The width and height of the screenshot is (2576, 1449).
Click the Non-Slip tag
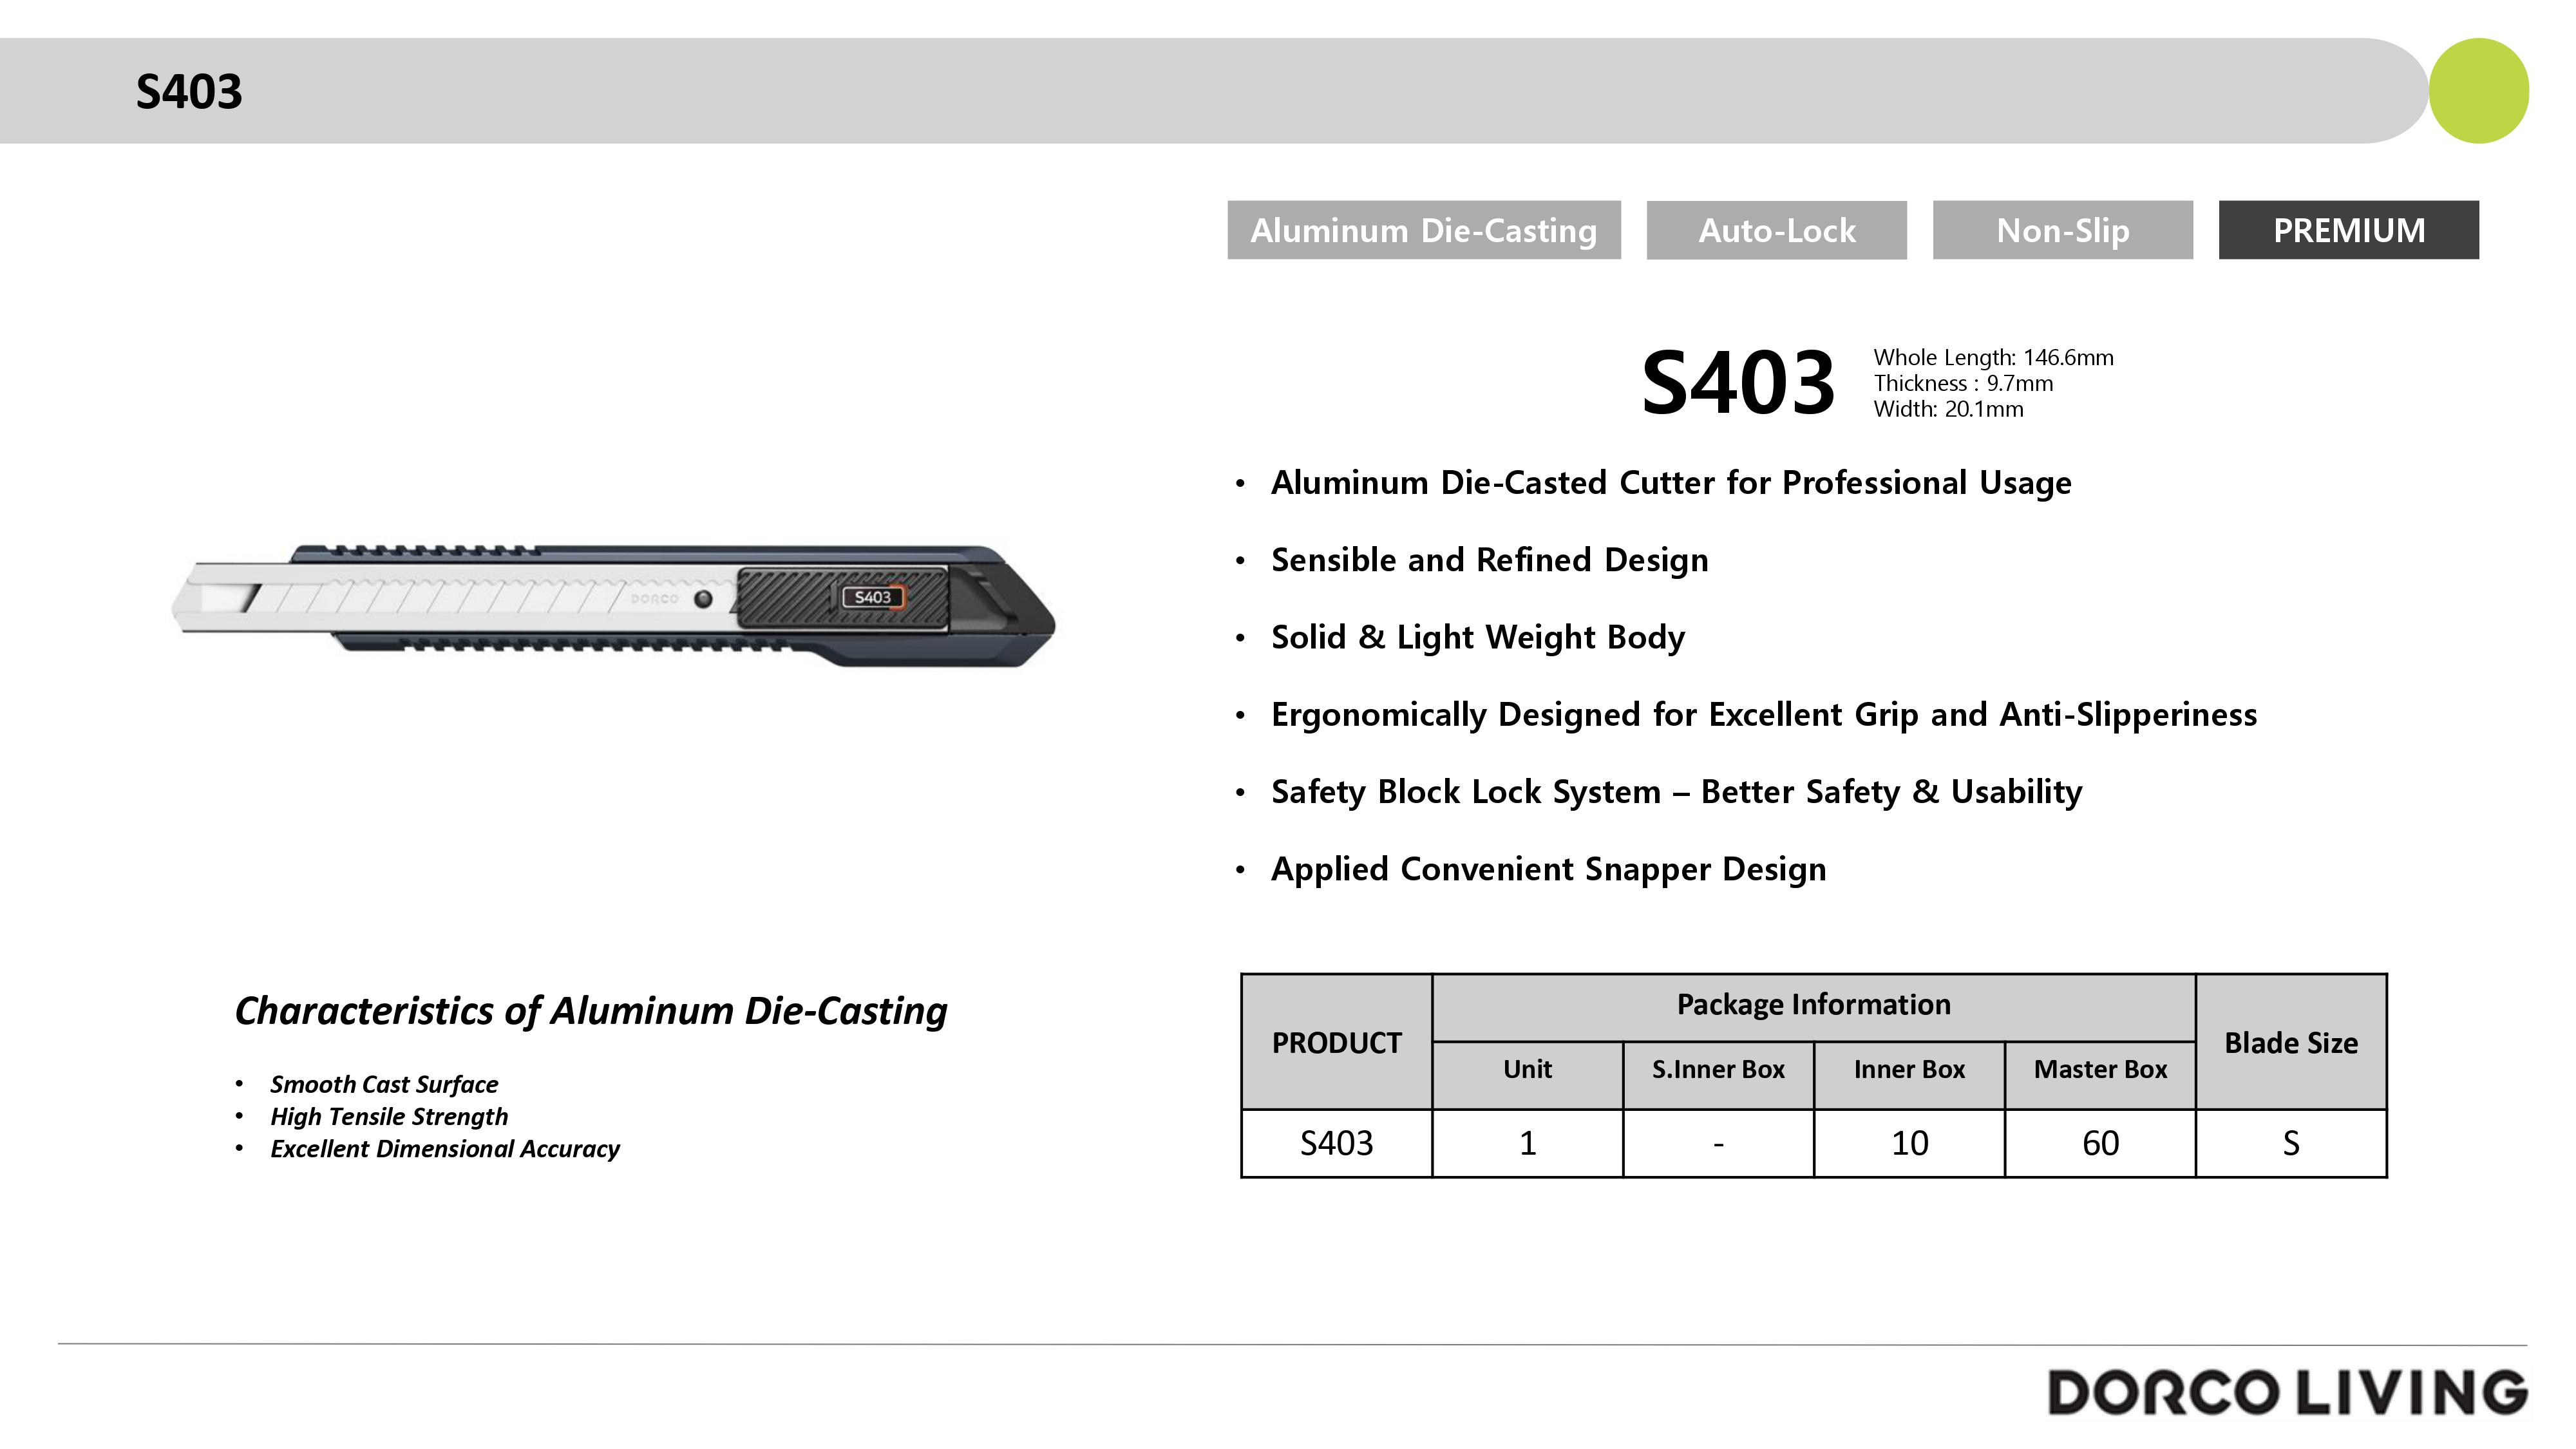[2062, 230]
